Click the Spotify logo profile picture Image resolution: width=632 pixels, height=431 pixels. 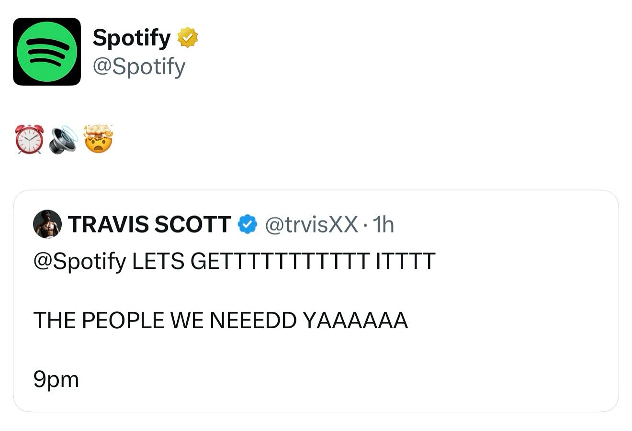(47, 52)
